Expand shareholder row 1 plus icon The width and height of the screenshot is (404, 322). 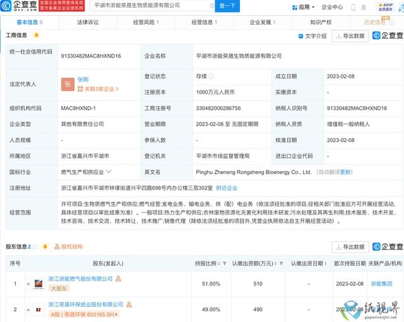28,284
